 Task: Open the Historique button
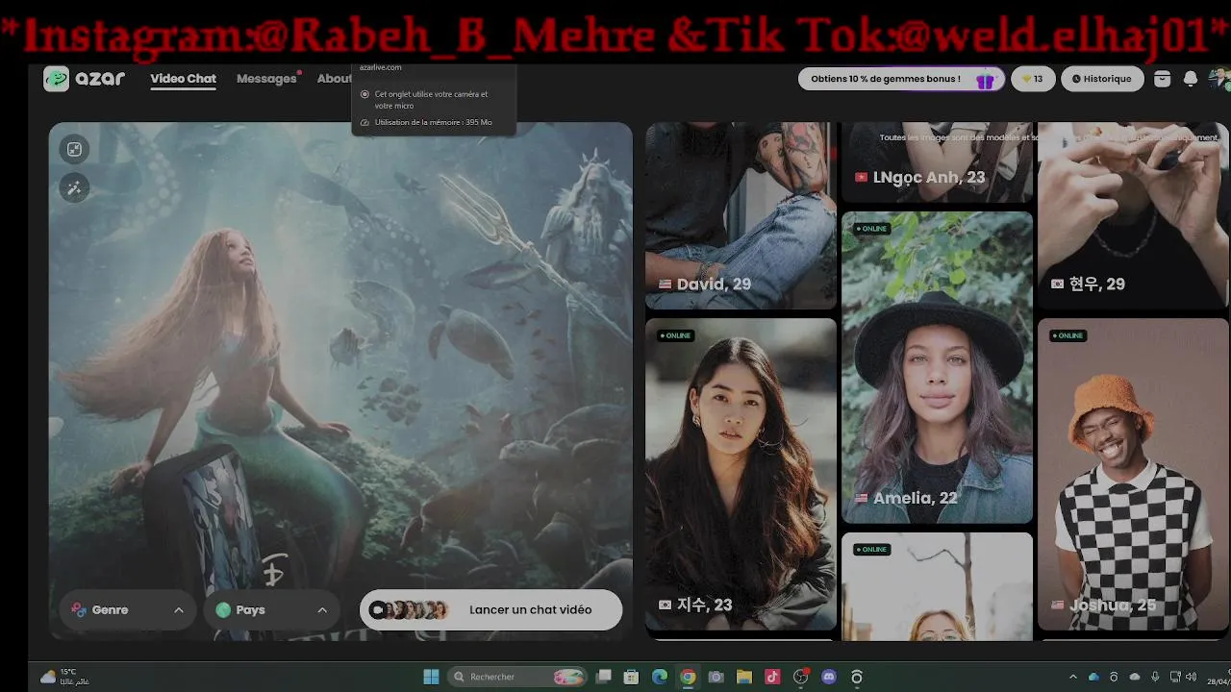(x=1102, y=79)
